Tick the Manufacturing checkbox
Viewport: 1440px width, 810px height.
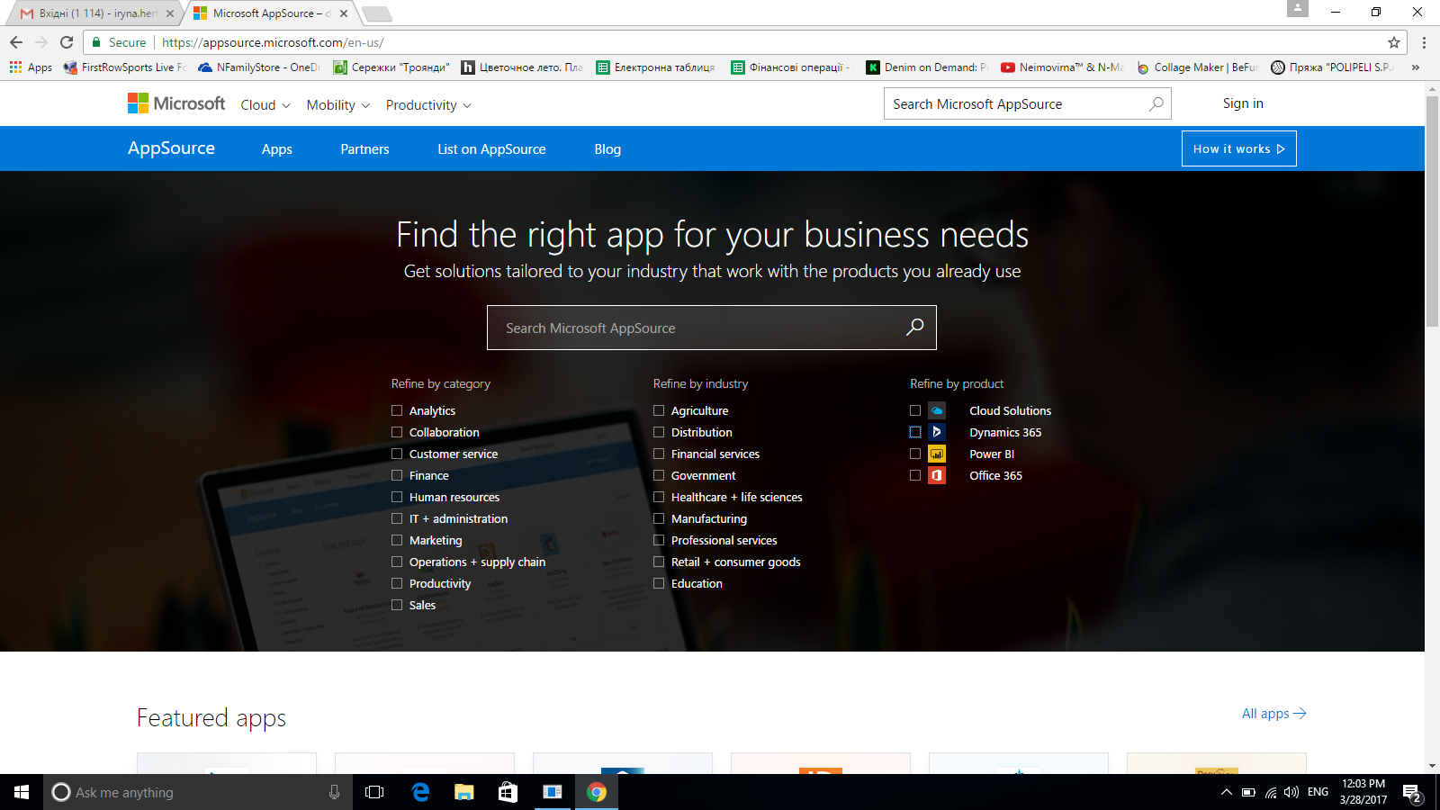tap(659, 518)
